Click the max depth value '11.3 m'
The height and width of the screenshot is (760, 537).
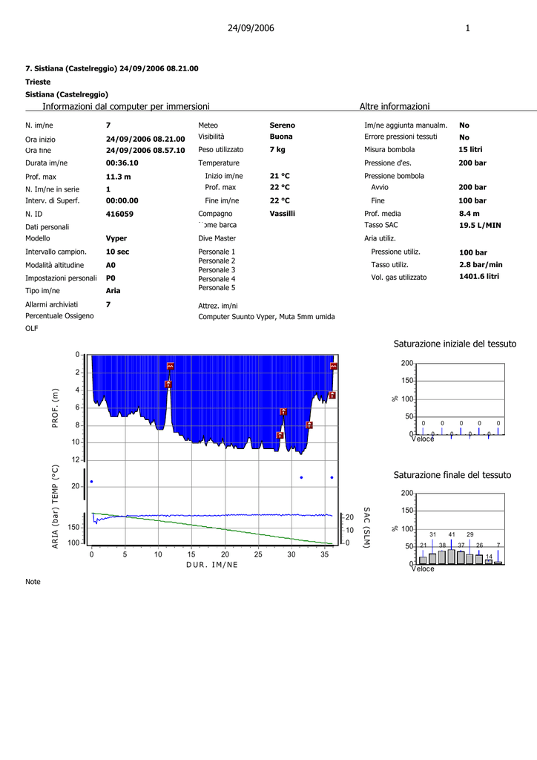click(118, 177)
